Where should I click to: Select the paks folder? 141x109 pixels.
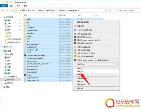pos(28,39)
